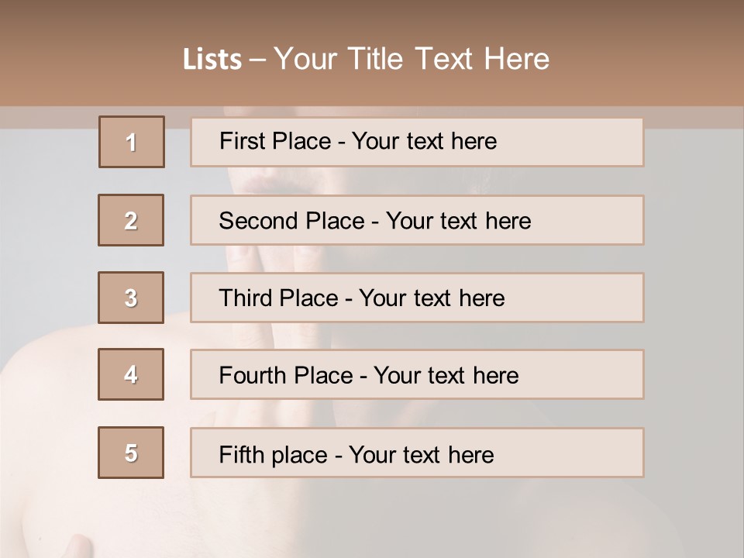
Task: Click "Your text here" in the Fourth Place bar
Action: pyautogui.click(x=446, y=376)
